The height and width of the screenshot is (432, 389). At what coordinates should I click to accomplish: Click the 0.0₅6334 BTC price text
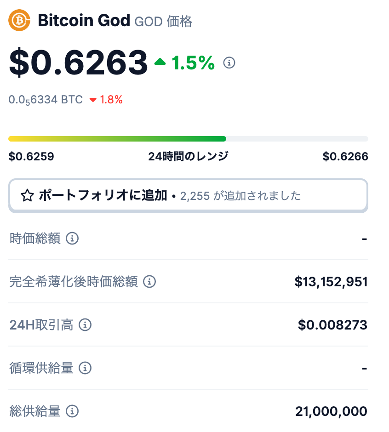tap(46, 100)
